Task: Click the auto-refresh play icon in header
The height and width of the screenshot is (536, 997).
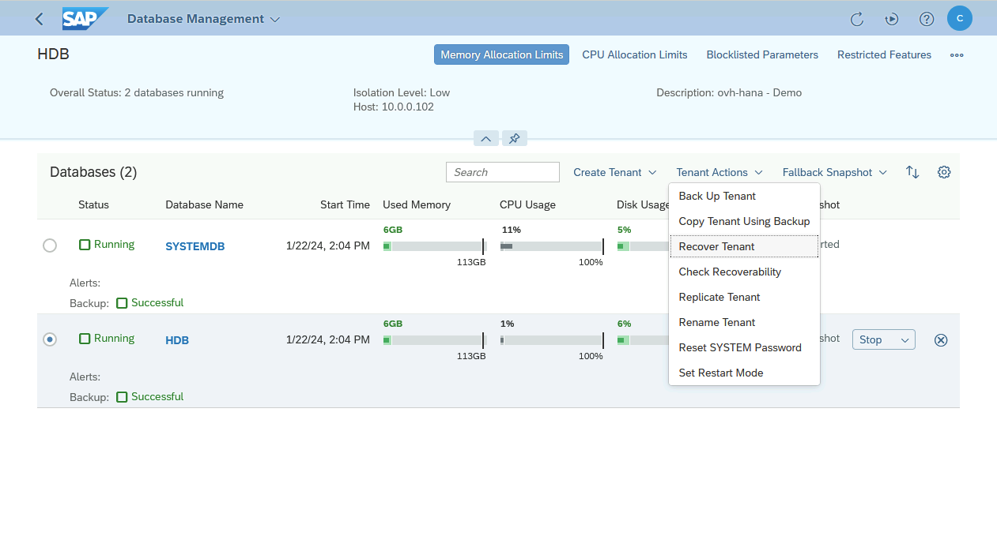Action: pos(892,19)
